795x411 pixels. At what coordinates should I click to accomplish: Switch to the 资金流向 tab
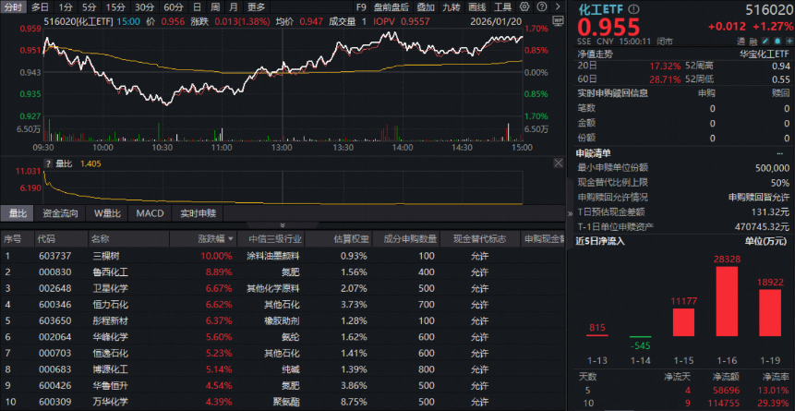coord(60,214)
